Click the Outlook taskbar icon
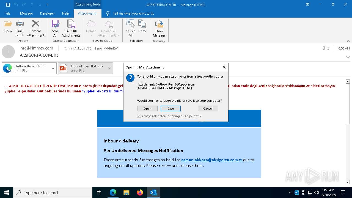This screenshot has height=198, width=352. tap(153, 193)
